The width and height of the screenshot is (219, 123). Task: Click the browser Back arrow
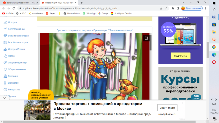coord(4,8)
